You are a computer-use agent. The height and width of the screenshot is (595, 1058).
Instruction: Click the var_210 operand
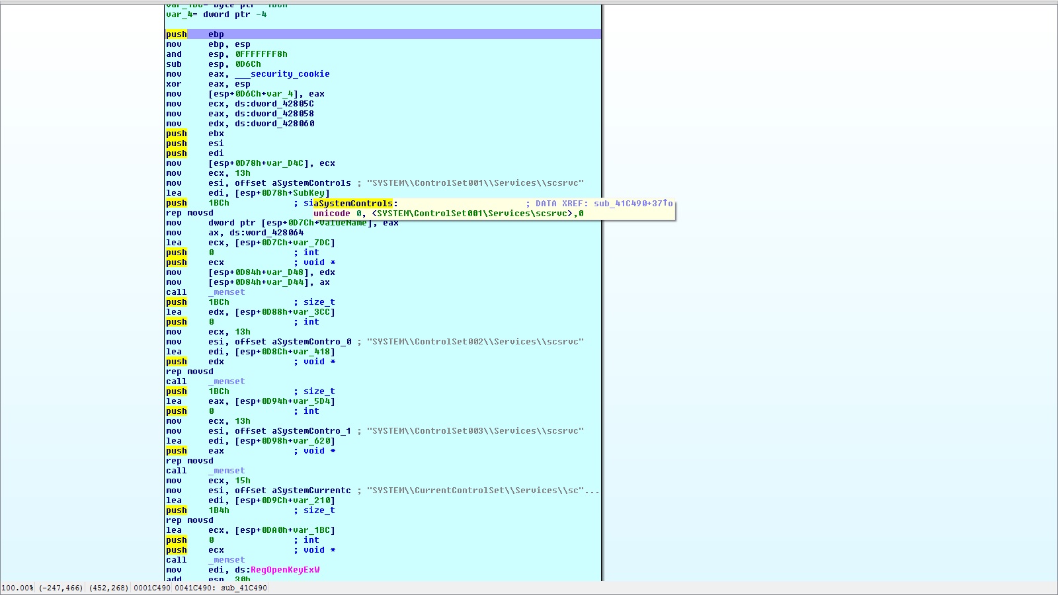point(311,500)
